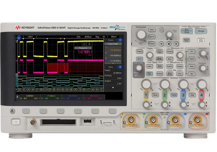The height and width of the screenshot is (152, 217).
Task: Open channel 1 settings in bottom info bar
Action: coord(30,97)
